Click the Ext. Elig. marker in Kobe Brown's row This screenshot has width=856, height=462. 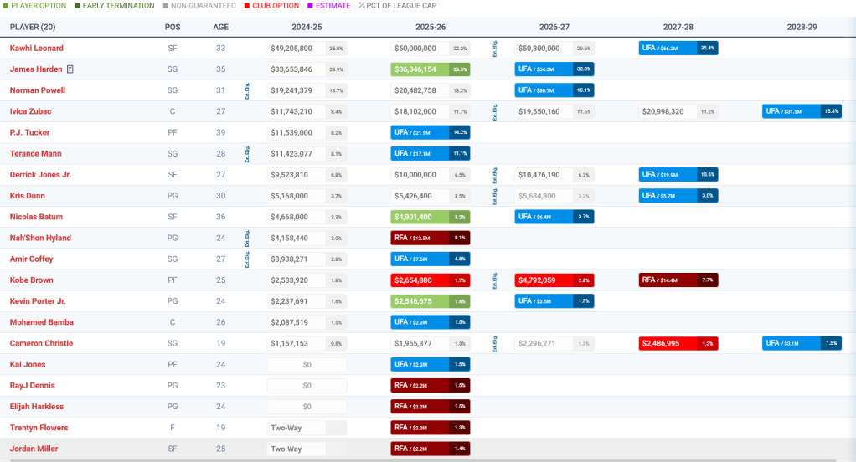point(496,280)
